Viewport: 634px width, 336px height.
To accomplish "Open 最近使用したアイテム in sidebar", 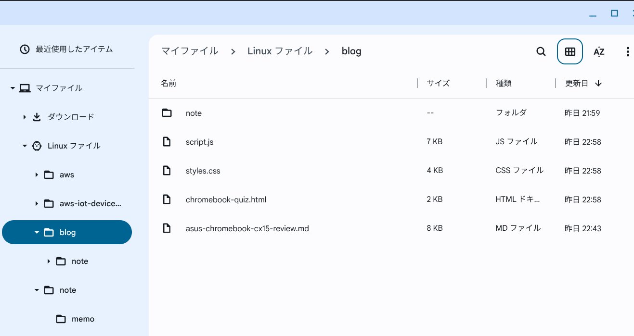I will coord(74,49).
